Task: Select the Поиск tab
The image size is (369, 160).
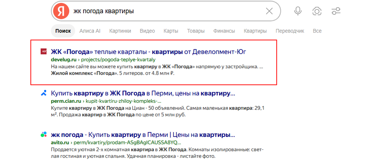Action: tap(63, 31)
